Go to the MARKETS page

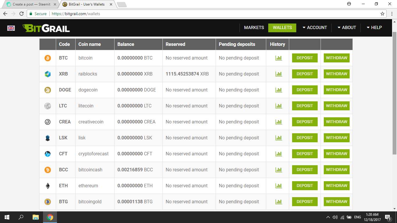pyautogui.click(x=254, y=28)
